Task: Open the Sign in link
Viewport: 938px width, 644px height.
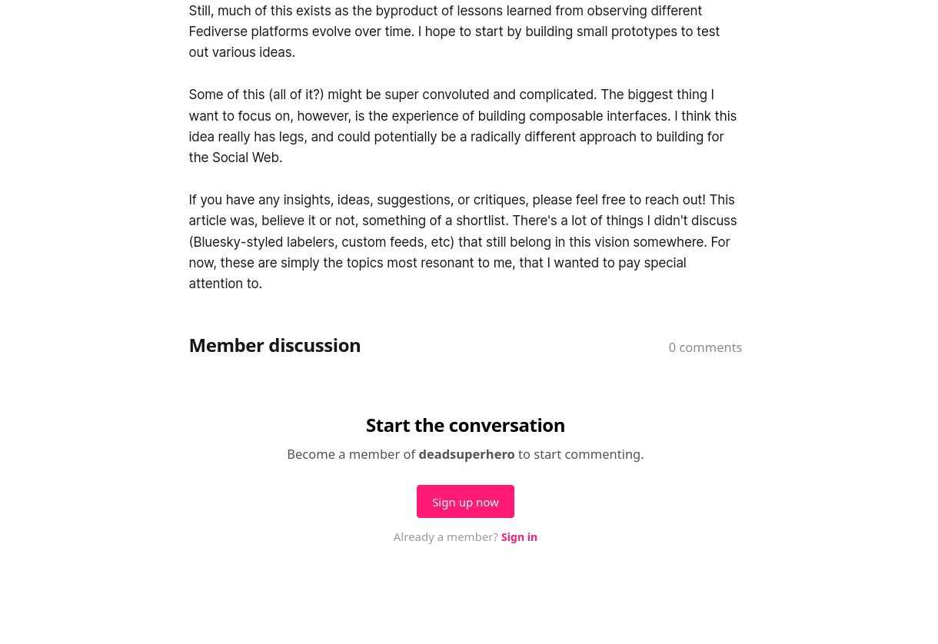Action: pyautogui.click(x=519, y=537)
